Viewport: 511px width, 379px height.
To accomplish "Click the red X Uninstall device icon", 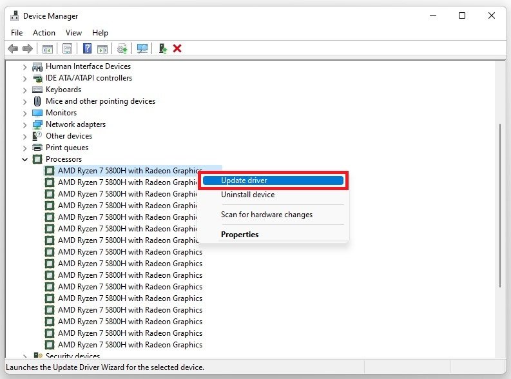I will pyautogui.click(x=177, y=48).
